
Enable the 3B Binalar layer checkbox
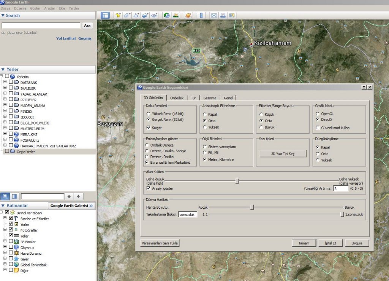[11, 242]
